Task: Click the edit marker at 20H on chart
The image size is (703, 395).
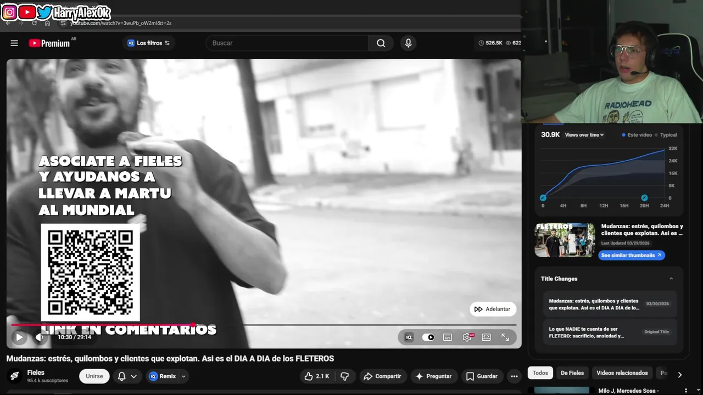Action: tap(644, 198)
